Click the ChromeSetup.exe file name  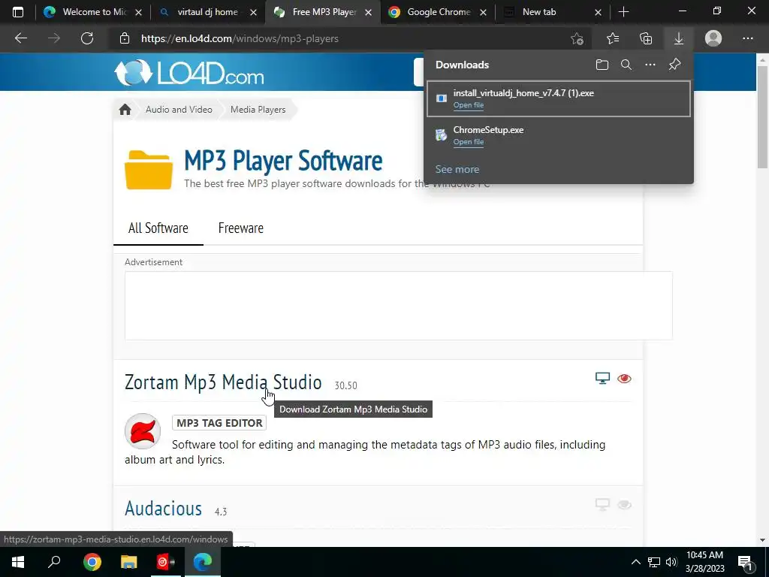coord(488,130)
